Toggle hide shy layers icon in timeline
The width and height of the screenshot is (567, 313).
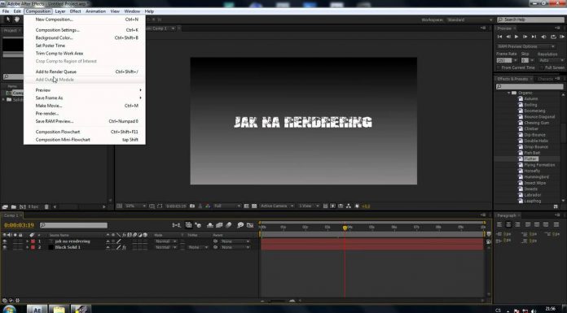[x=210, y=225]
